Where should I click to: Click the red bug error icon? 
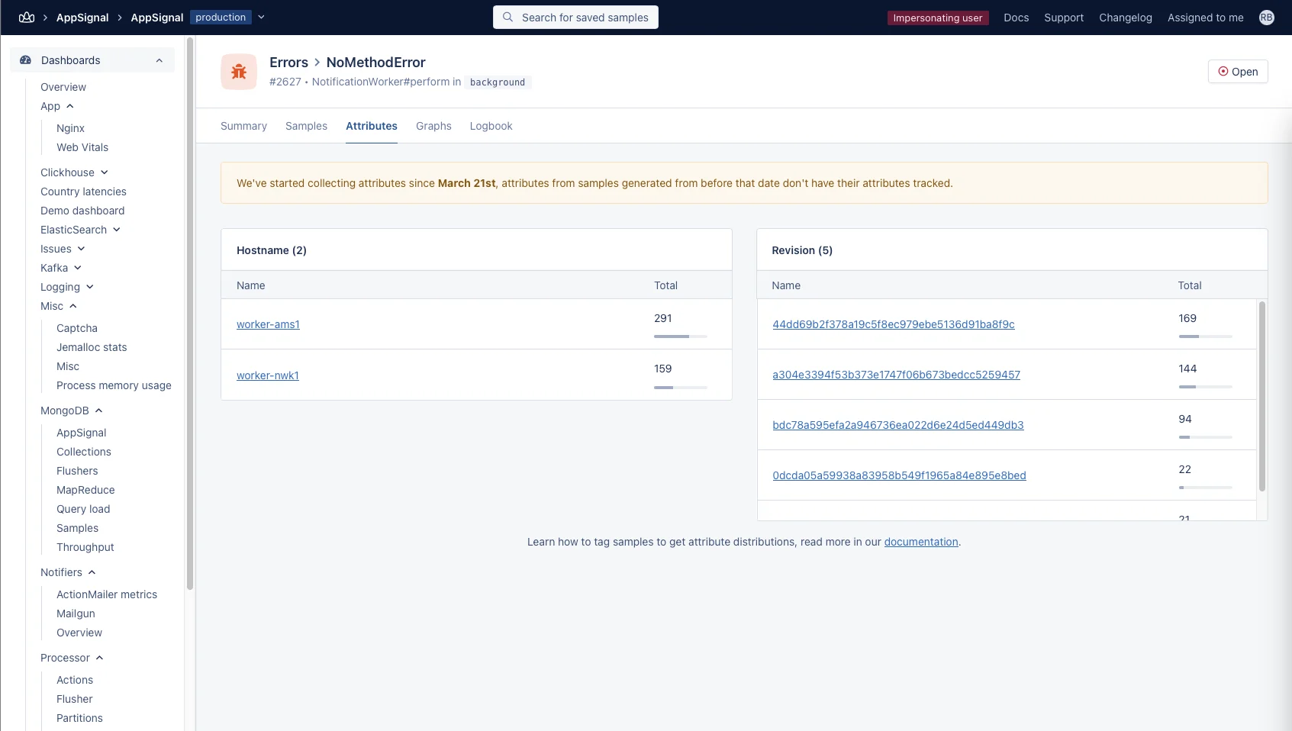[x=239, y=72]
